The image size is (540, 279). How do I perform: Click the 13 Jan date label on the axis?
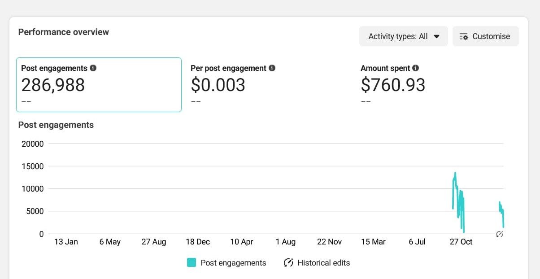66,242
